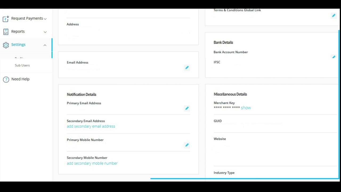Click add secondary email address link
This screenshot has height=192, width=341.
[x=91, y=126]
